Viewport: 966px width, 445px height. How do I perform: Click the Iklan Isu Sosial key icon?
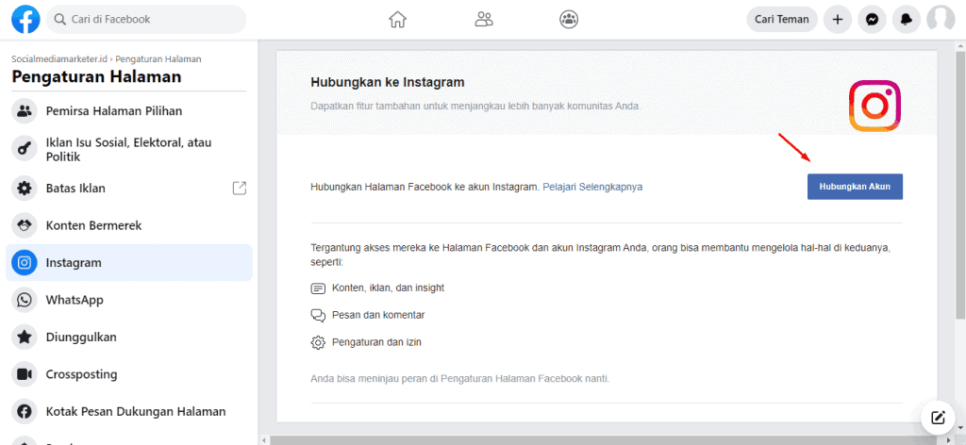[25, 150]
